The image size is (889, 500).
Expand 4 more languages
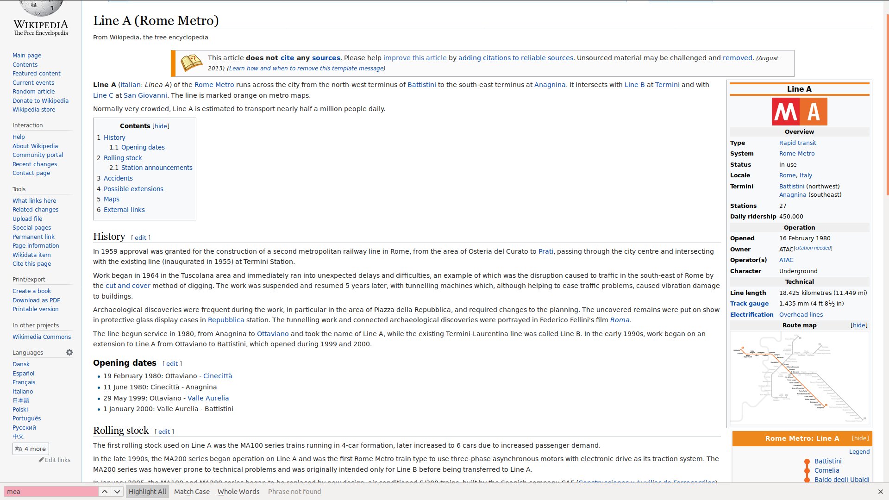(31, 449)
